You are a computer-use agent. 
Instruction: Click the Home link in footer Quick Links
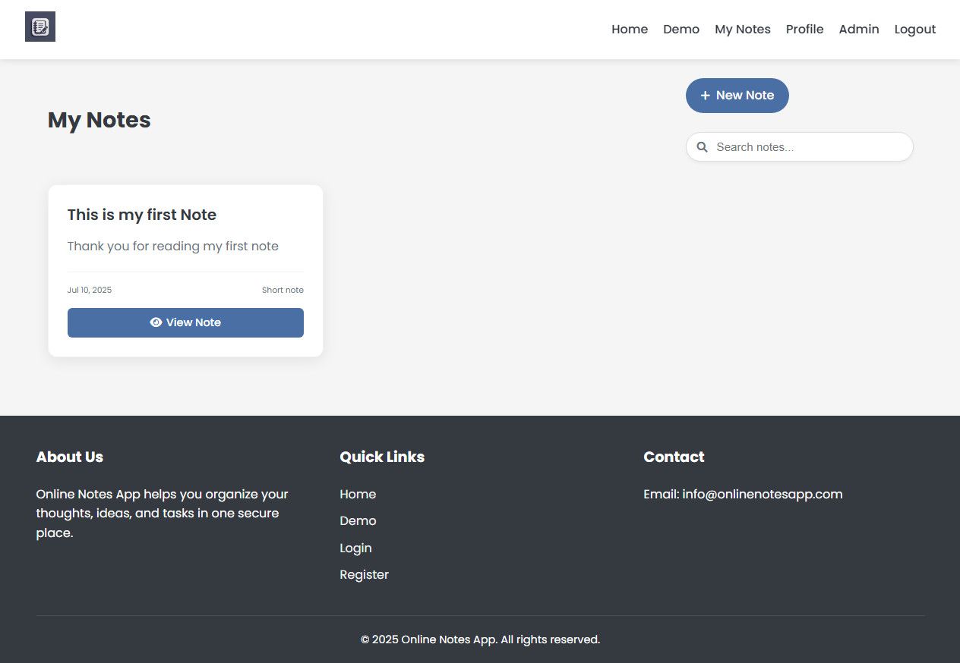(x=358, y=494)
